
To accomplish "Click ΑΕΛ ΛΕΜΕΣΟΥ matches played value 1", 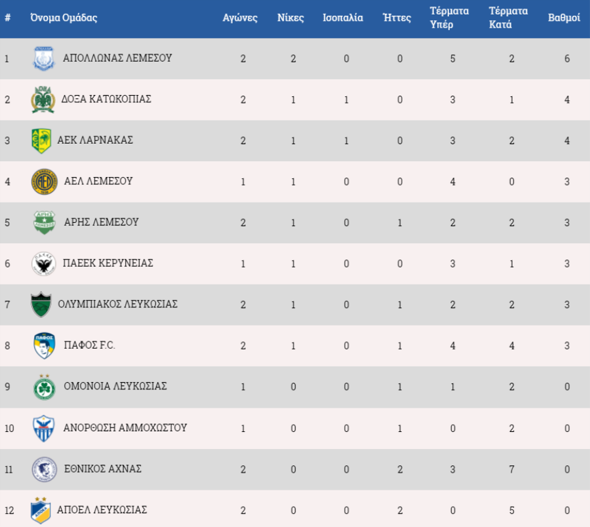I will click(243, 182).
